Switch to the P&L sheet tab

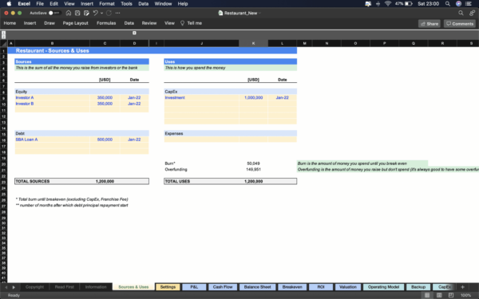coord(194,287)
